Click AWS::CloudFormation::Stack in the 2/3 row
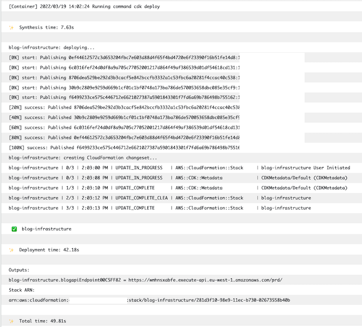Screen dimensions: 362x327 (209, 198)
